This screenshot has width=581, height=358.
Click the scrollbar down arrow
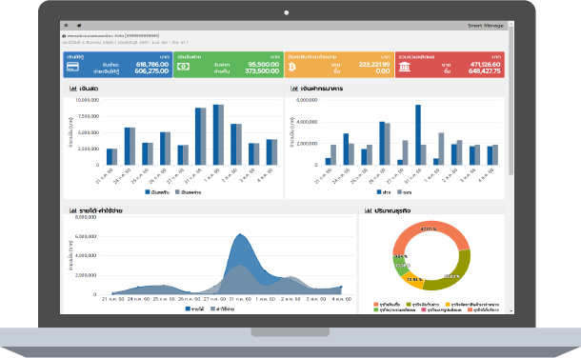[511, 311]
